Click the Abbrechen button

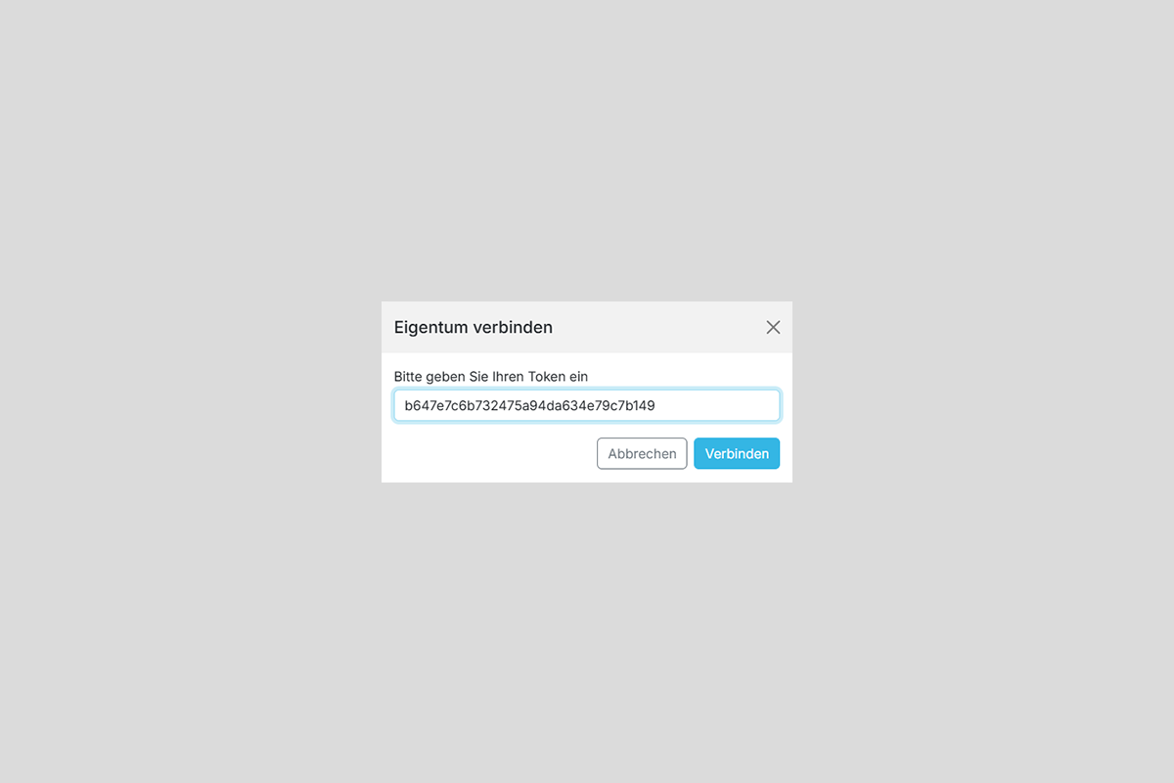click(642, 453)
